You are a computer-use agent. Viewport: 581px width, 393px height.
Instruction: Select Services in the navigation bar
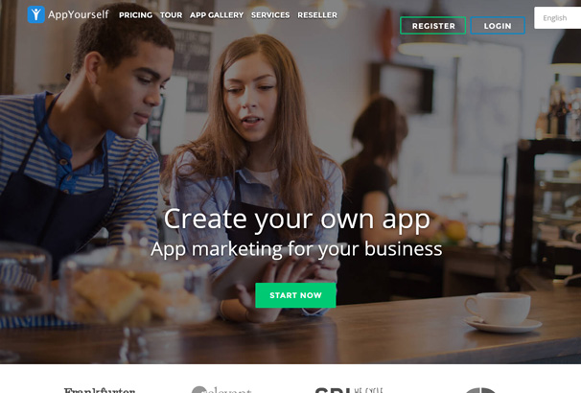(x=270, y=15)
